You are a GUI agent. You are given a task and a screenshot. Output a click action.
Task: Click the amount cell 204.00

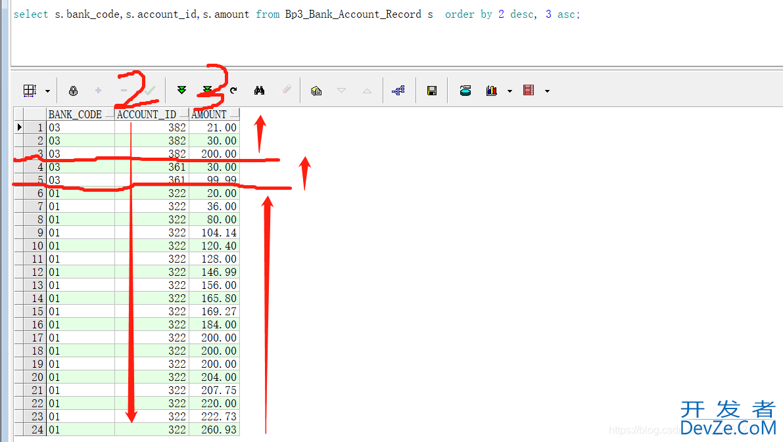(214, 377)
